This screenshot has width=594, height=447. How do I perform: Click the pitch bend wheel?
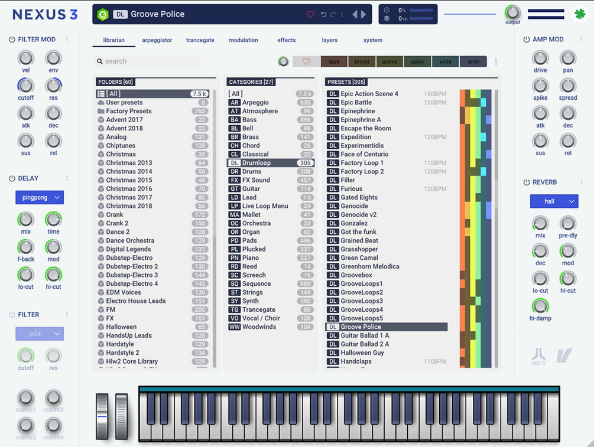(102, 416)
